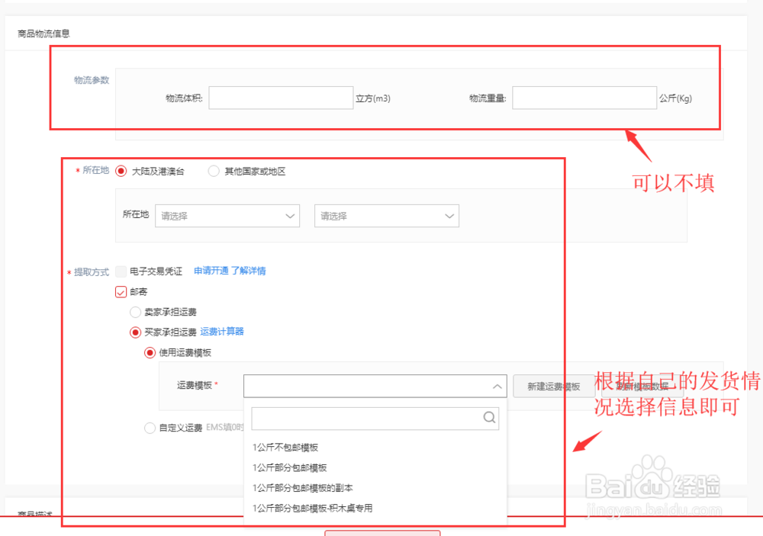This screenshot has width=763, height=536.
Task: Select the 大陆及港澳台 radio button
Action: pyautogui.click(x=121, y=171)
